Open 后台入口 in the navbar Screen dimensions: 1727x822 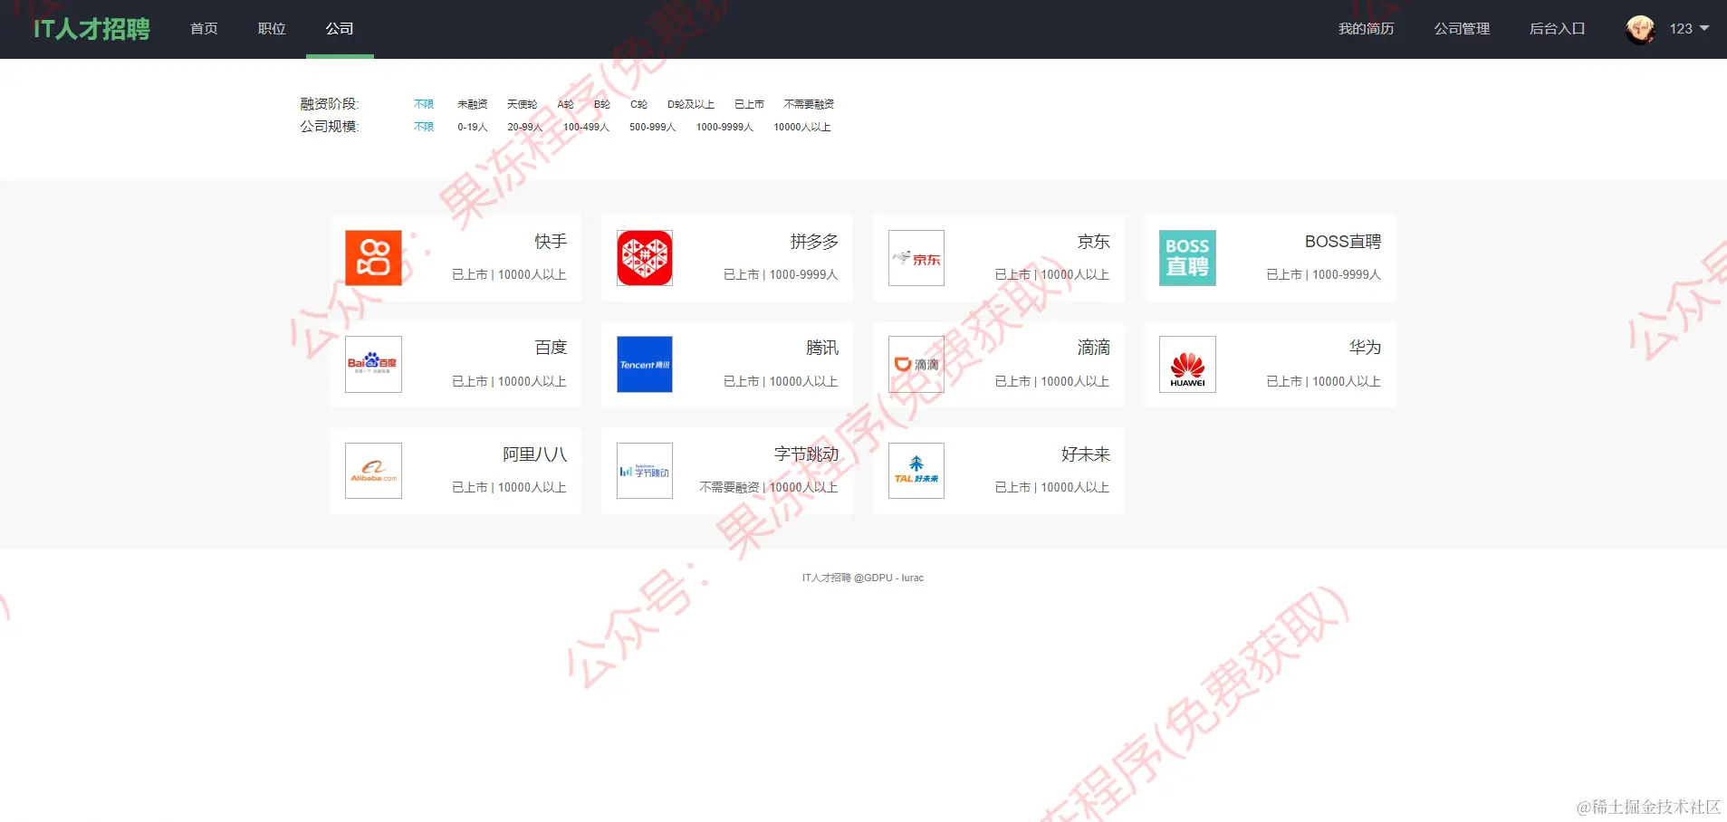pos(1557,29)
